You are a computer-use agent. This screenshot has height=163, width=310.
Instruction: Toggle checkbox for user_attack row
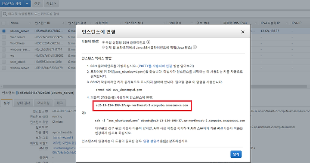point(4,62)
